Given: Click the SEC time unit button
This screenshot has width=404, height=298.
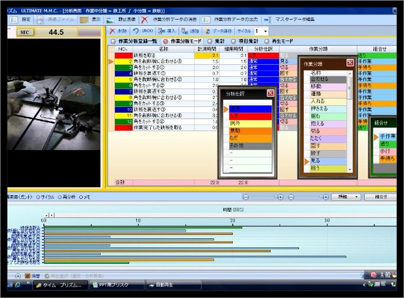Looking at the screenshot, I should pos(25,32).
